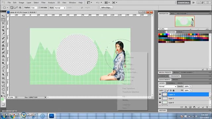The image size is (212, 119).
Task: Toggle Lock image pixels brush icon
Action: click(x=168, y=90)
